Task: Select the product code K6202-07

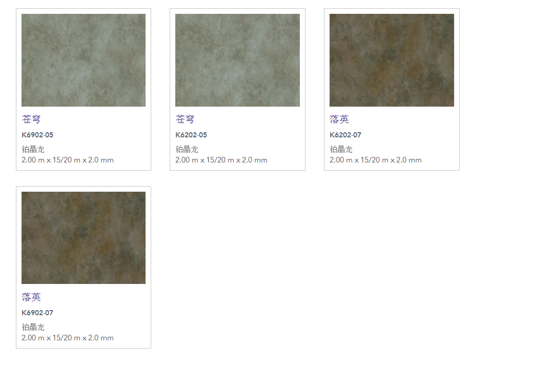Action: (345, 135)
